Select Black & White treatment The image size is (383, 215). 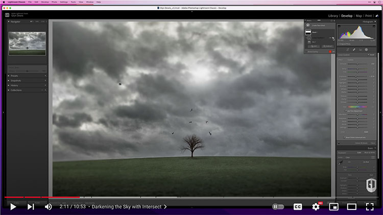[x=370, y=153]
